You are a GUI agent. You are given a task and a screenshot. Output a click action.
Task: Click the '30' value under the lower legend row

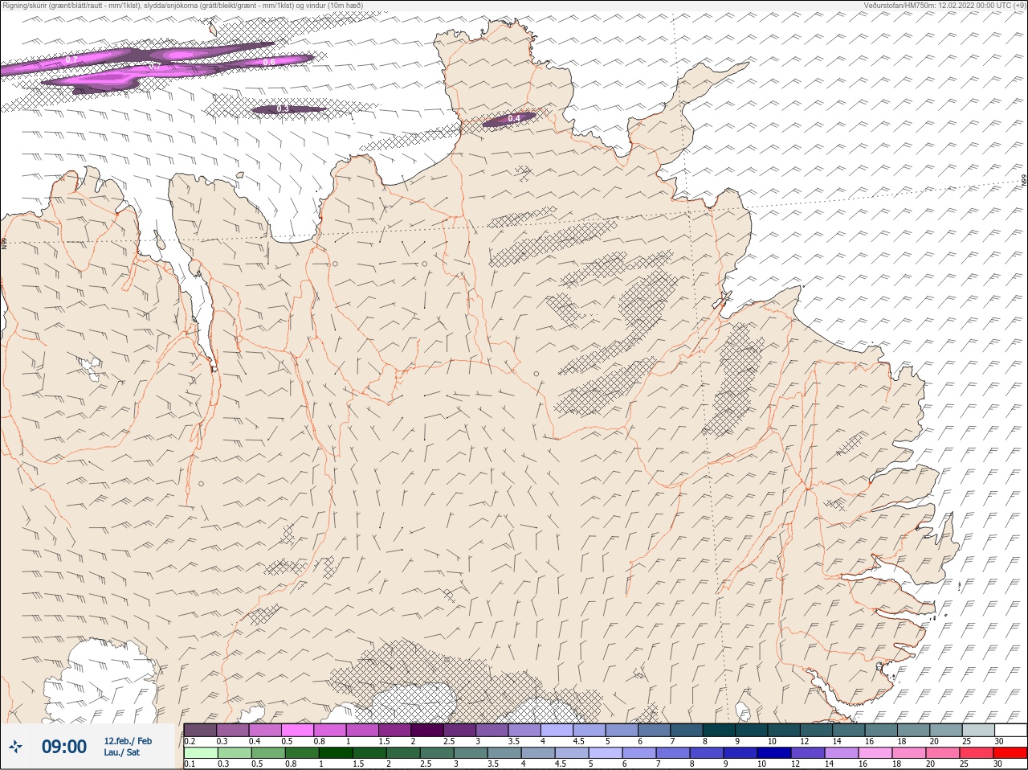pos(997,764)
